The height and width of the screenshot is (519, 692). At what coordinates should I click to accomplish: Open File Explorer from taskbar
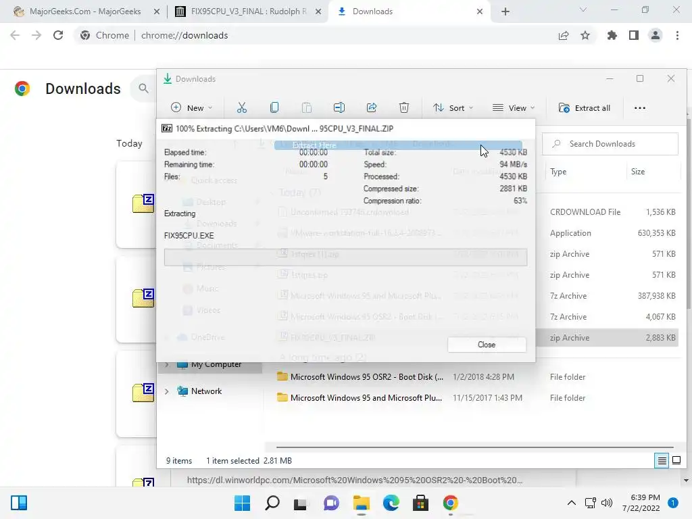(x=361, y=503)
